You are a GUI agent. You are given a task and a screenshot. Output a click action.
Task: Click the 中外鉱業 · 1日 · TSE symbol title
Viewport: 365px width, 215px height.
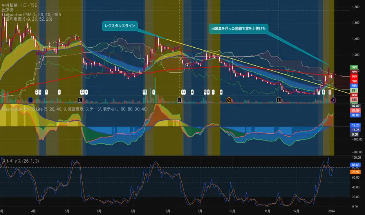tap(19, 5)
